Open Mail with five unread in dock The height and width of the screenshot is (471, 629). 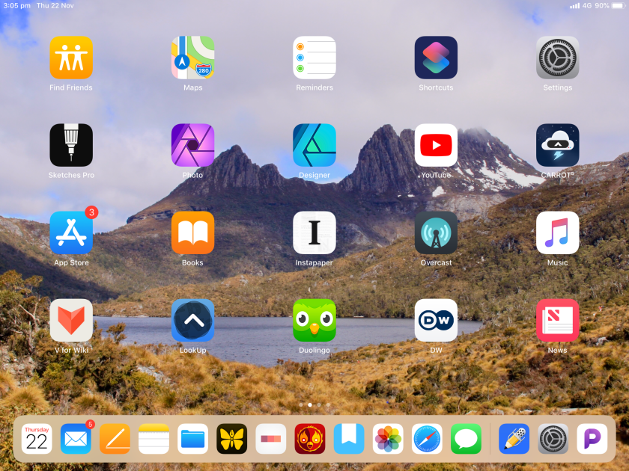[76, 439]
